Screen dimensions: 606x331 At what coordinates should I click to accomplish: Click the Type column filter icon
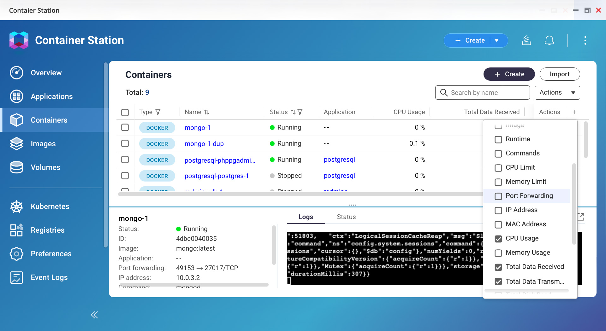tap(158, 112)
